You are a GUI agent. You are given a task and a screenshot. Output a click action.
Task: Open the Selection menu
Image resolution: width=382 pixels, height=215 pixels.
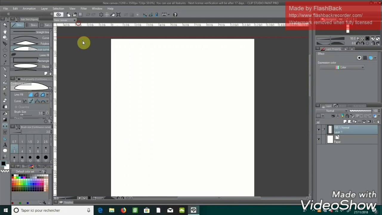point(58,9)
